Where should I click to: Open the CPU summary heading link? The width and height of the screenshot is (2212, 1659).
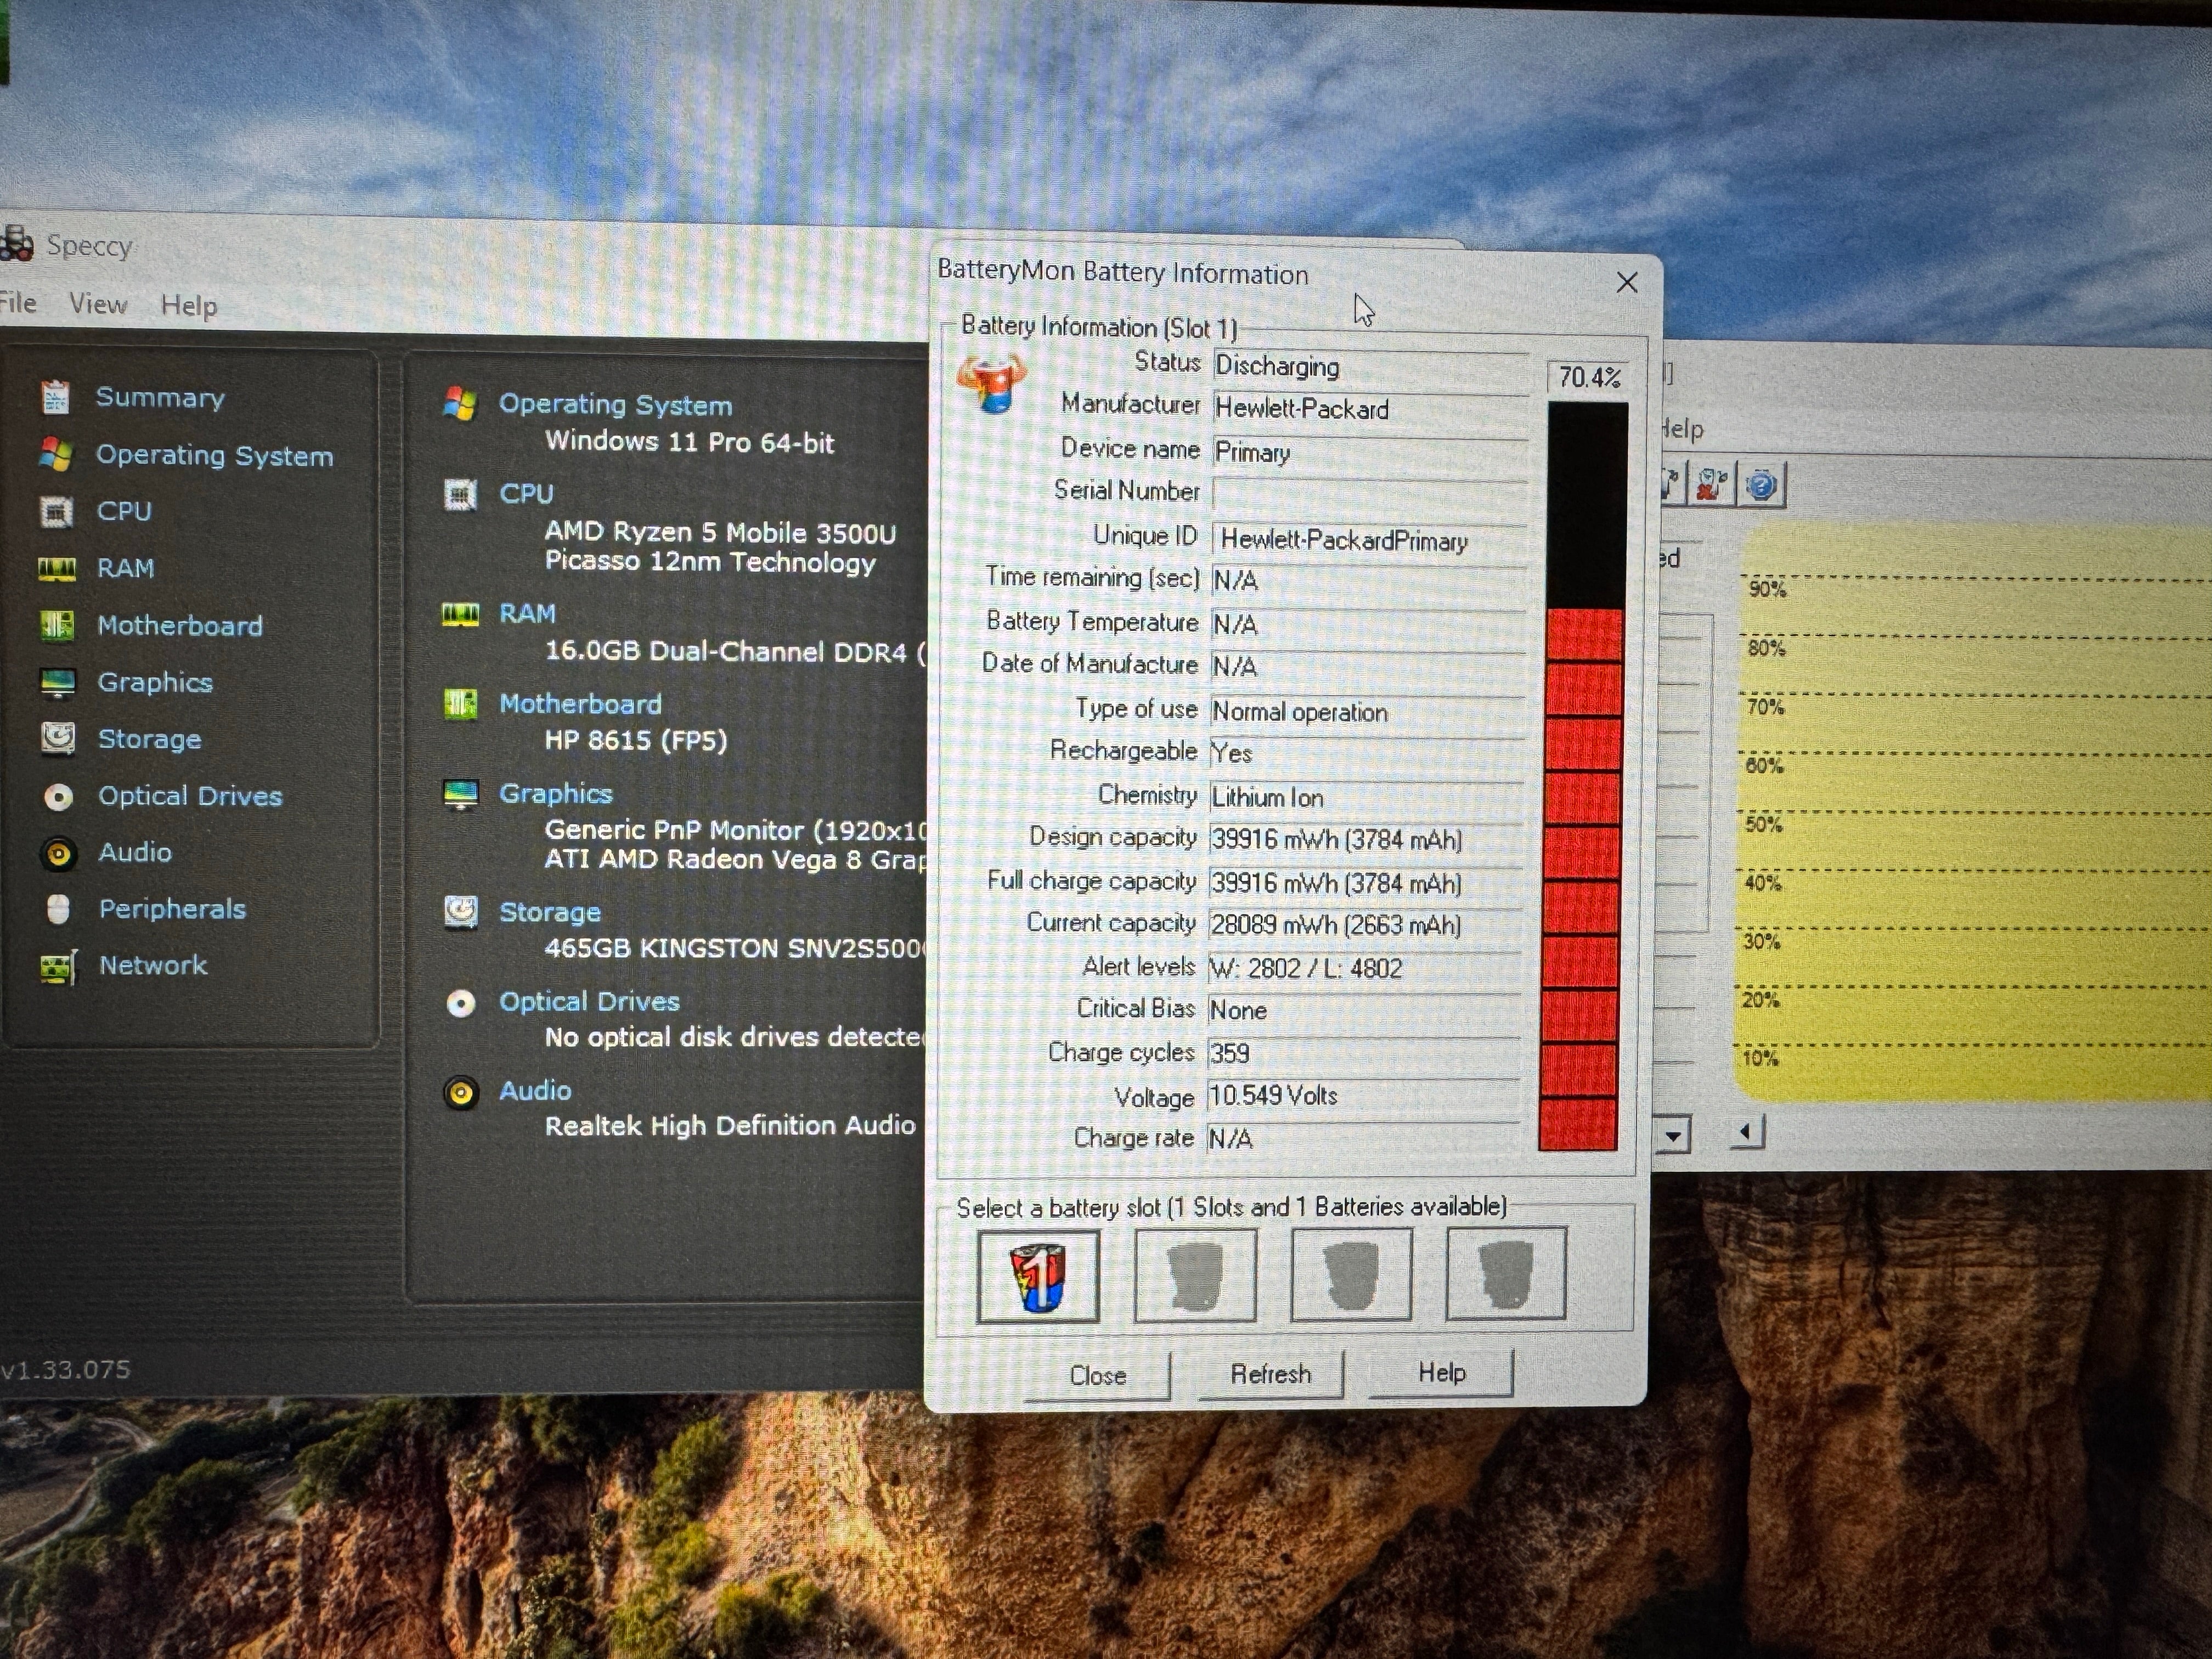(x=526, y=493)
